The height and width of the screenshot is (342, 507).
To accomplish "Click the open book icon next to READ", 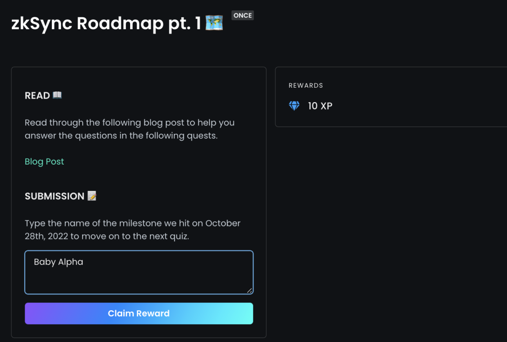I will click(x=57, y=95).
